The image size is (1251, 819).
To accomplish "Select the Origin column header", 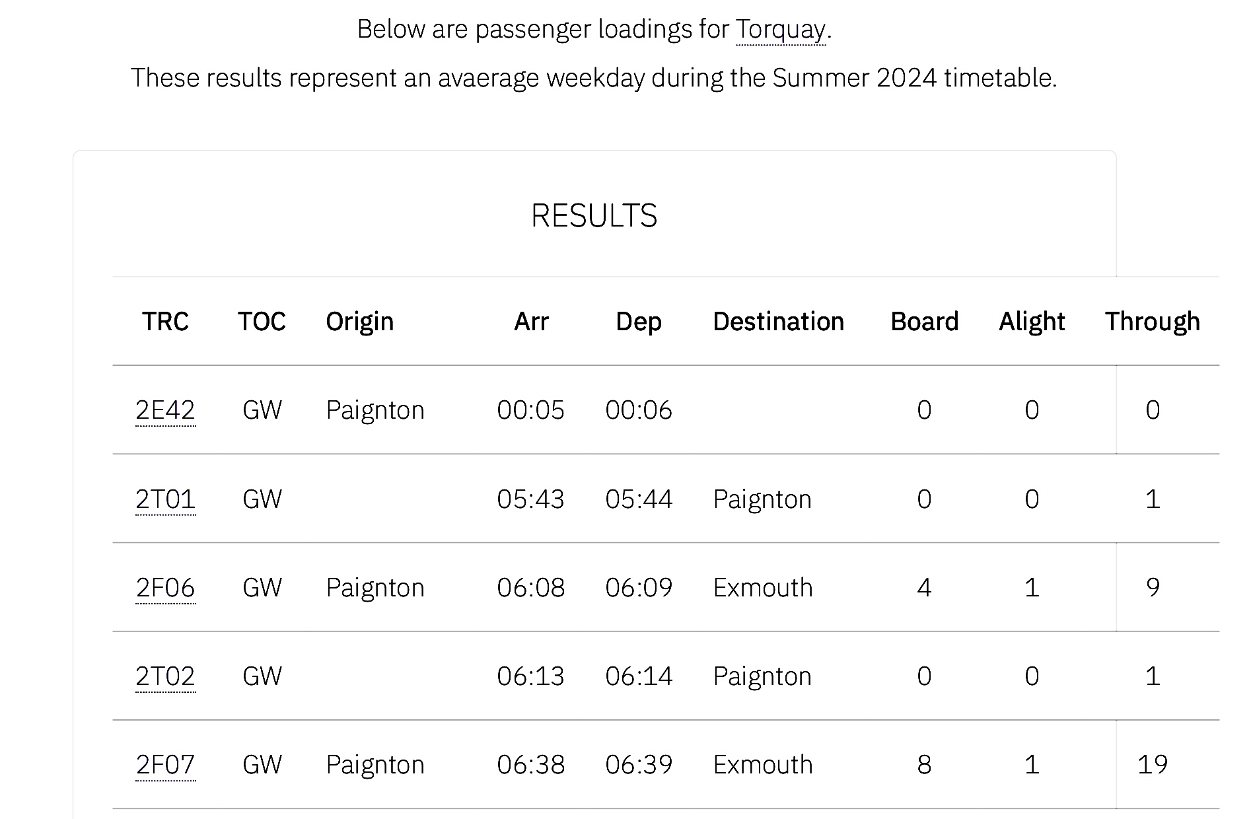I will (359, 322).
